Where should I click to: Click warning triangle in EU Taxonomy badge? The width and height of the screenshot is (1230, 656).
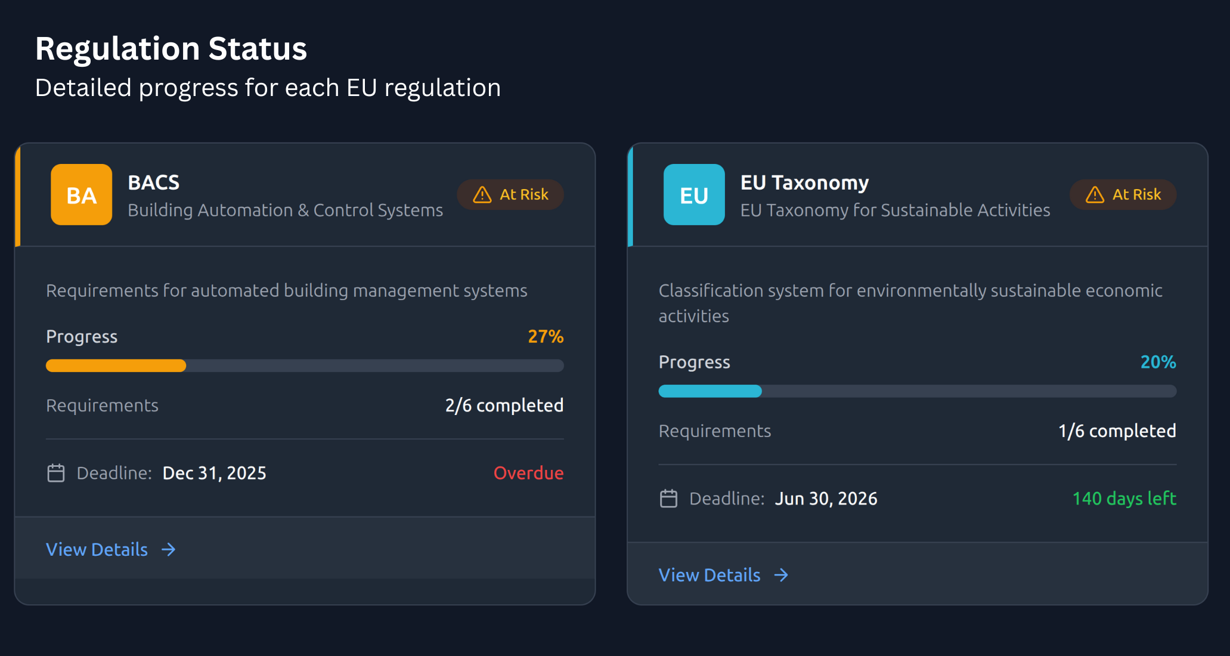(x=1095, y=195)
